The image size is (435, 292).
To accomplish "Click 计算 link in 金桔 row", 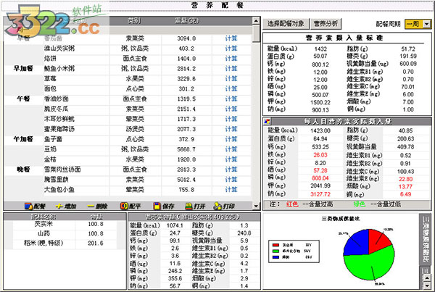I will point(231,159).
